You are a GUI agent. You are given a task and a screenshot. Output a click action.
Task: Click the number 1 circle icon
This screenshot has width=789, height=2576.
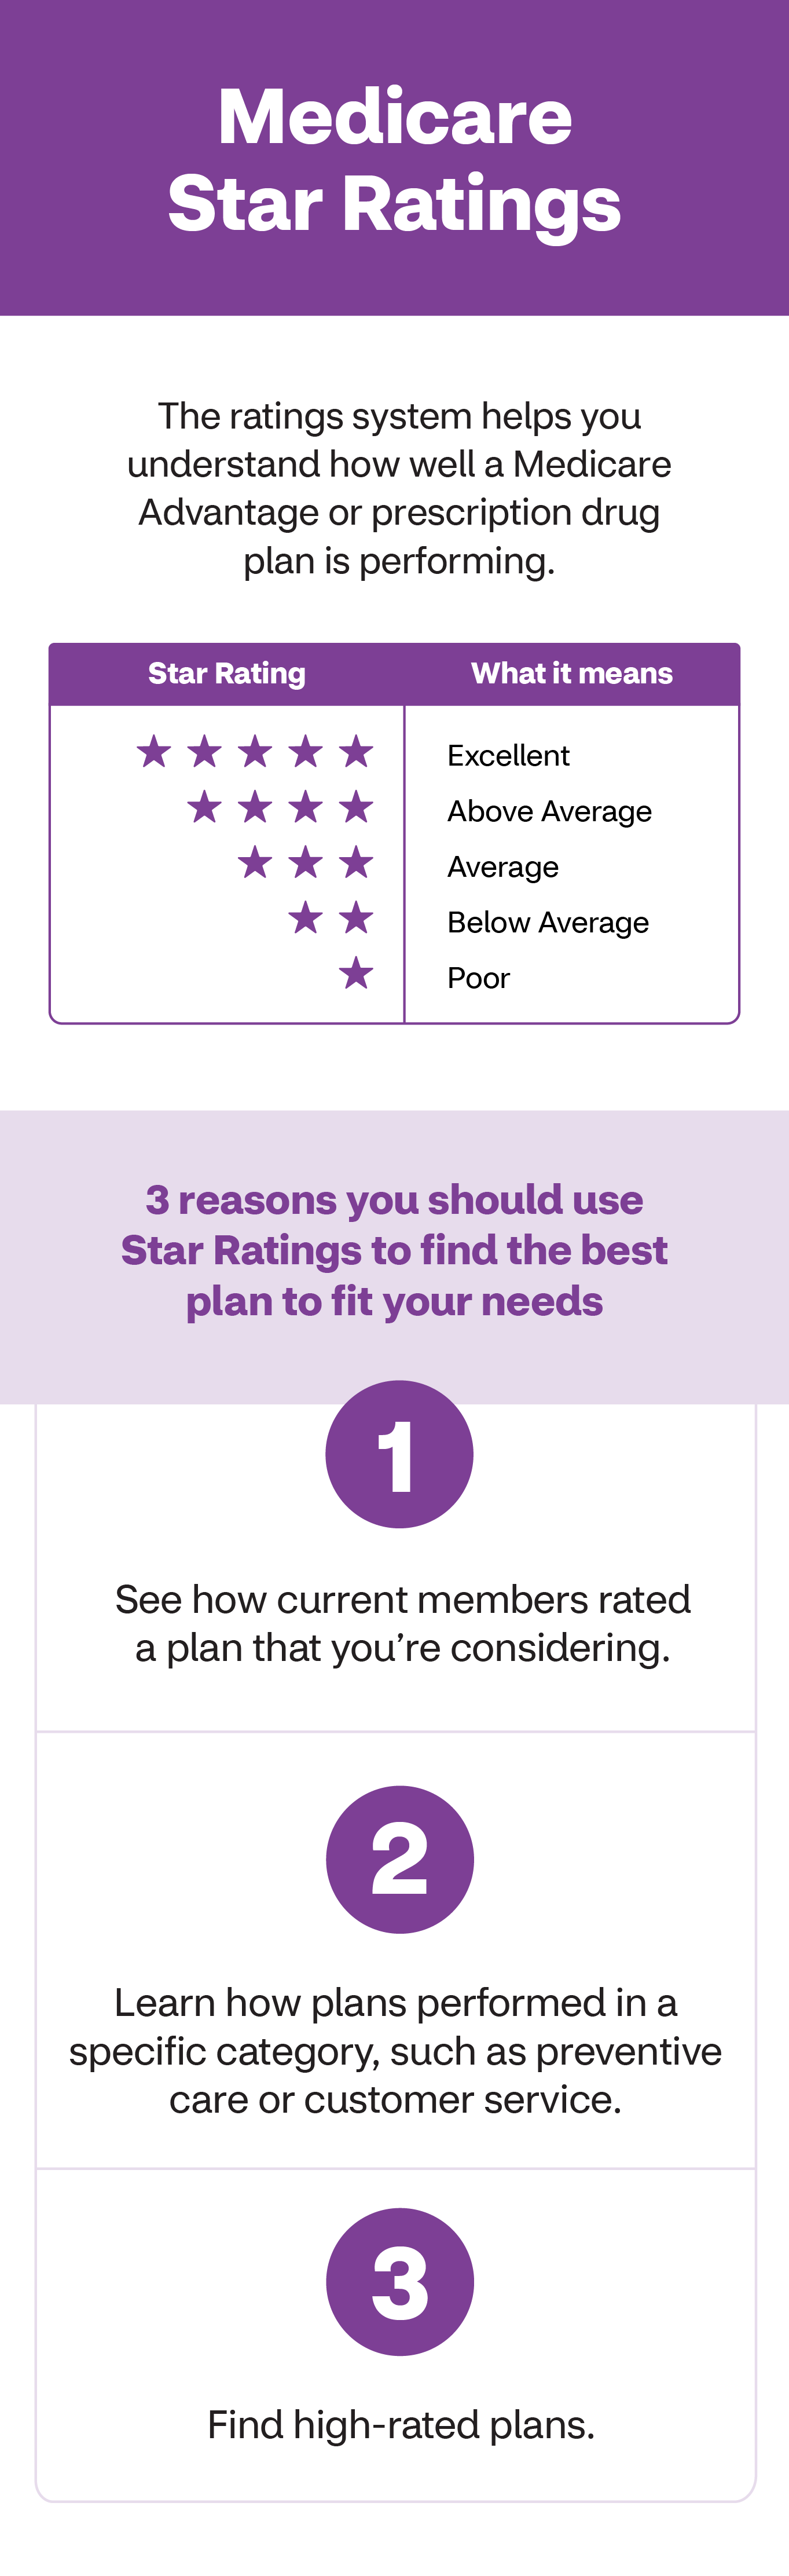point(399,1454)
